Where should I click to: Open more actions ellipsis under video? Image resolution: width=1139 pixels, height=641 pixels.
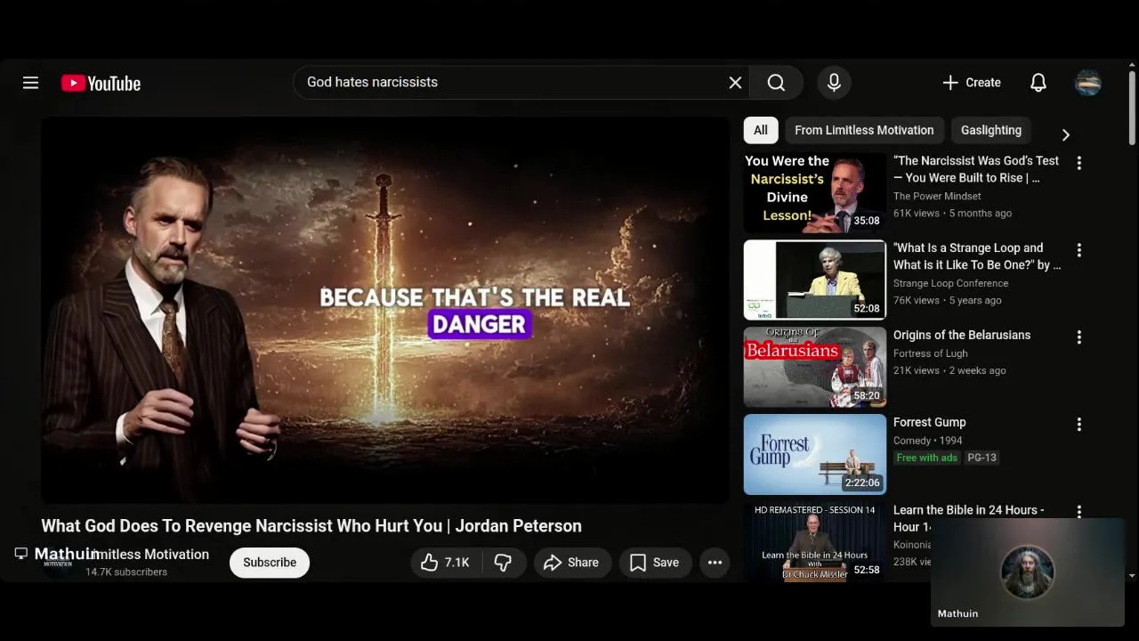[715, 563]
